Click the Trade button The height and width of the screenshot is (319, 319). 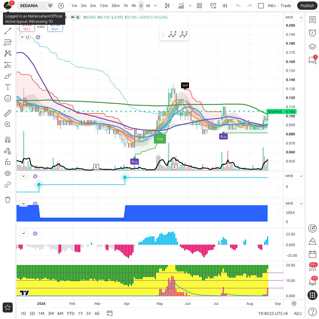(286, 6)
